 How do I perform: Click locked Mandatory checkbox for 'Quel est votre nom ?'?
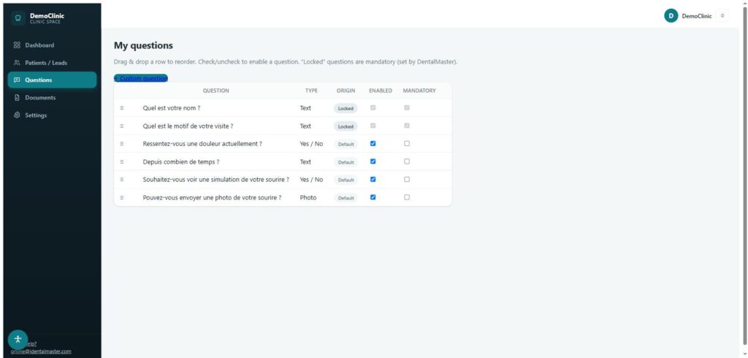(407, 107)
